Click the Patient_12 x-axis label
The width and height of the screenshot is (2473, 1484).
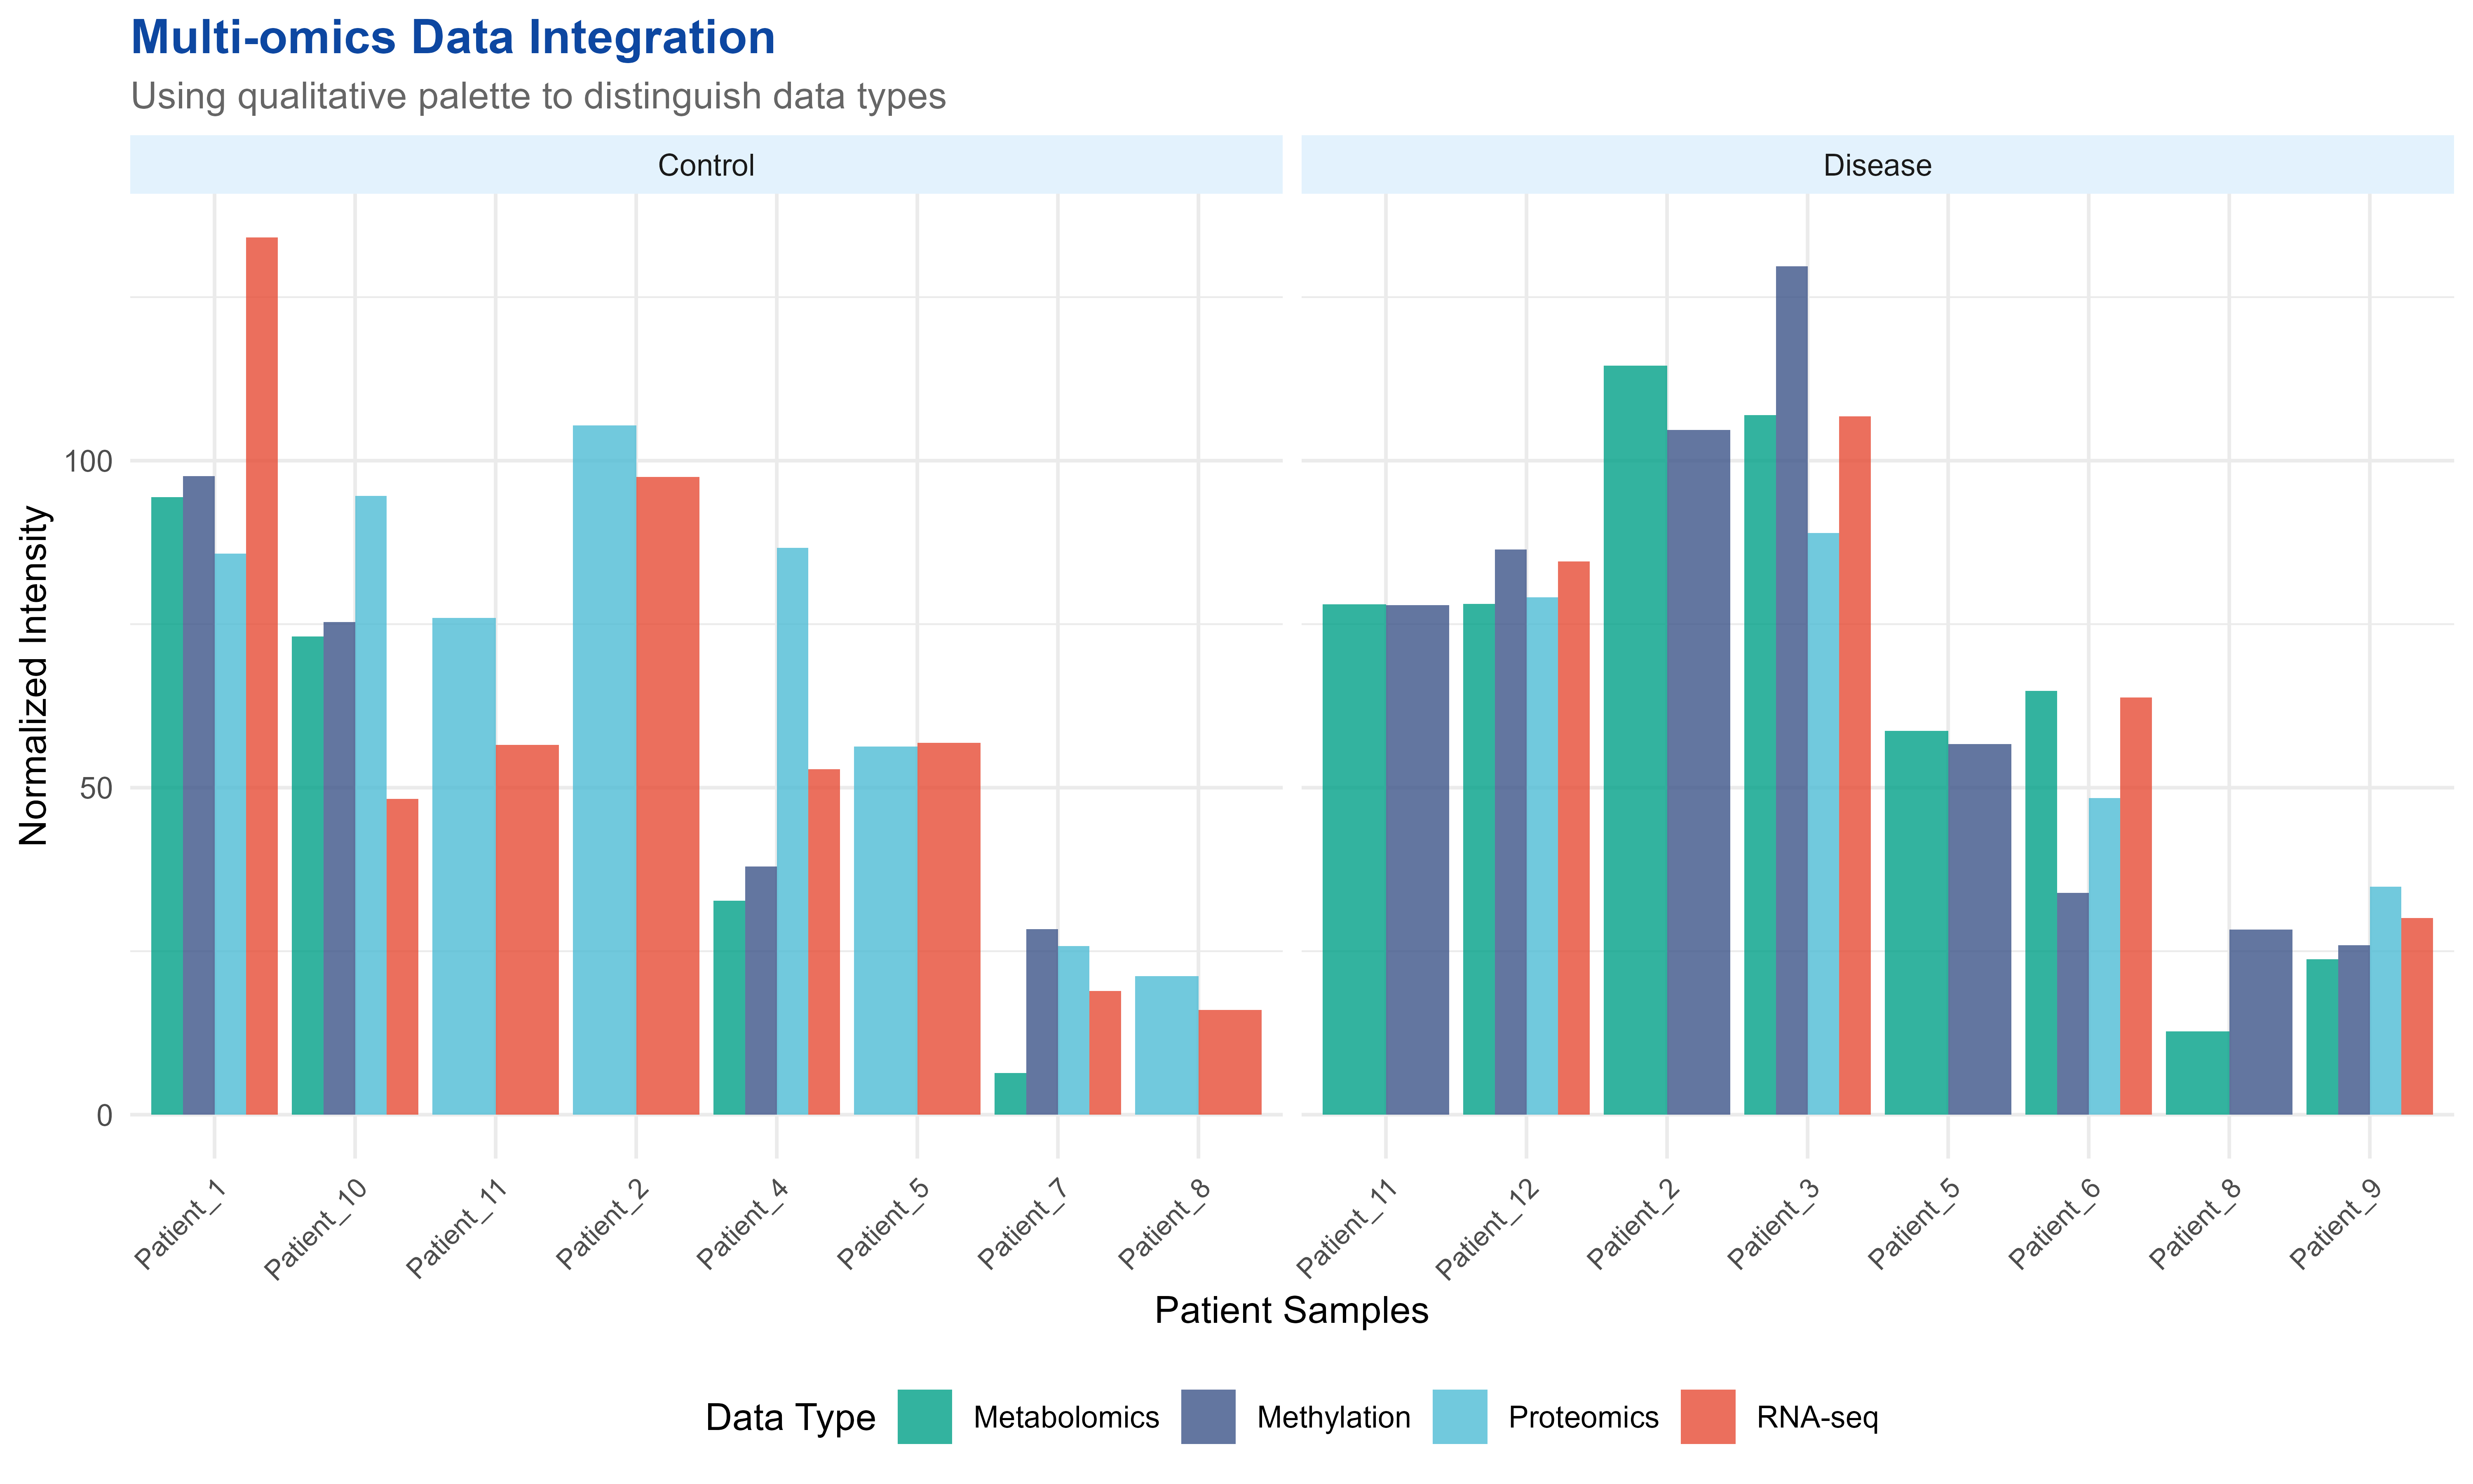click(1488, 1228)
